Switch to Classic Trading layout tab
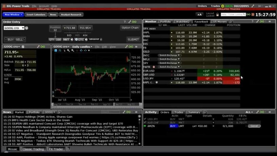The image size is (277, 156). [x=33, y=149]
